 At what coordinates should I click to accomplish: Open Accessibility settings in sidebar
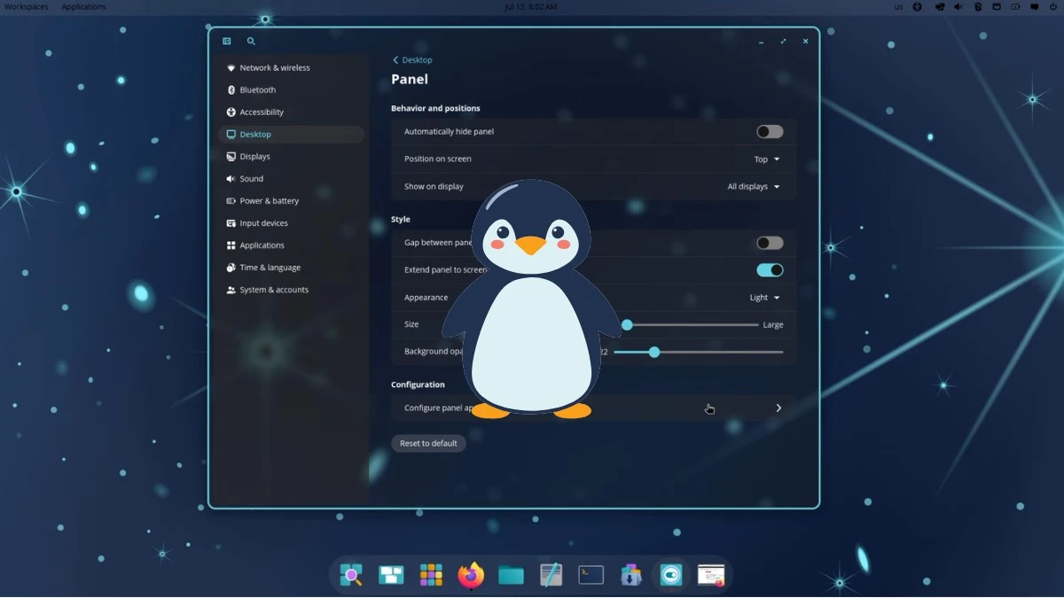click(x=291, y=112)
